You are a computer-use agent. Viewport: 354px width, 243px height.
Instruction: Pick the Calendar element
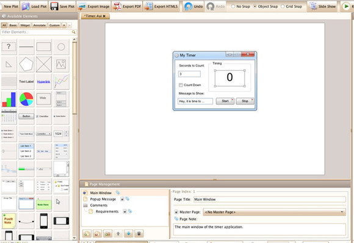[9, 116]
